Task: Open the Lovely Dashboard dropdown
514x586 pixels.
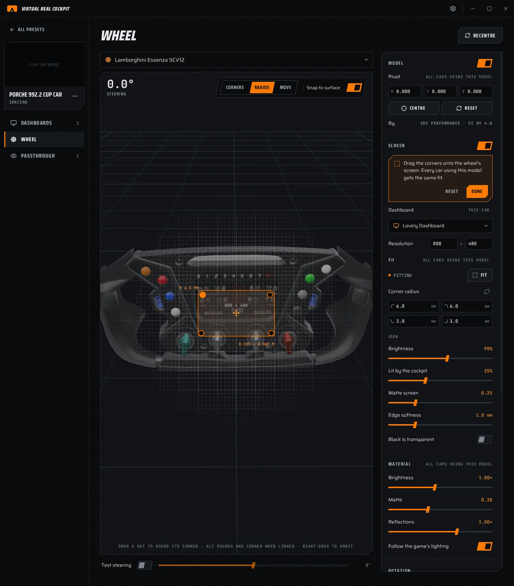Action: [440, 226]
